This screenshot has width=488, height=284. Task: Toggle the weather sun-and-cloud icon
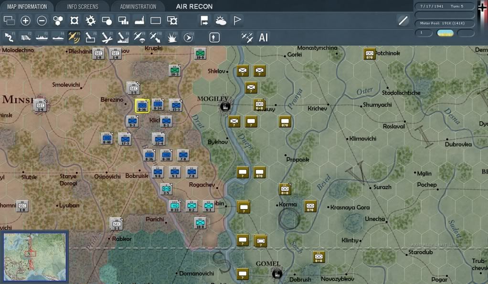coord(221,21)
